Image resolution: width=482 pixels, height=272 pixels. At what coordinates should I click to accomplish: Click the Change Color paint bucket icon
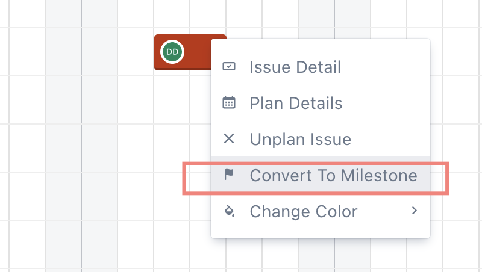click(230, 211)
